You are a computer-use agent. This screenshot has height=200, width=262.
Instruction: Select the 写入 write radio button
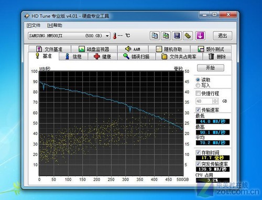coord(198,85)
